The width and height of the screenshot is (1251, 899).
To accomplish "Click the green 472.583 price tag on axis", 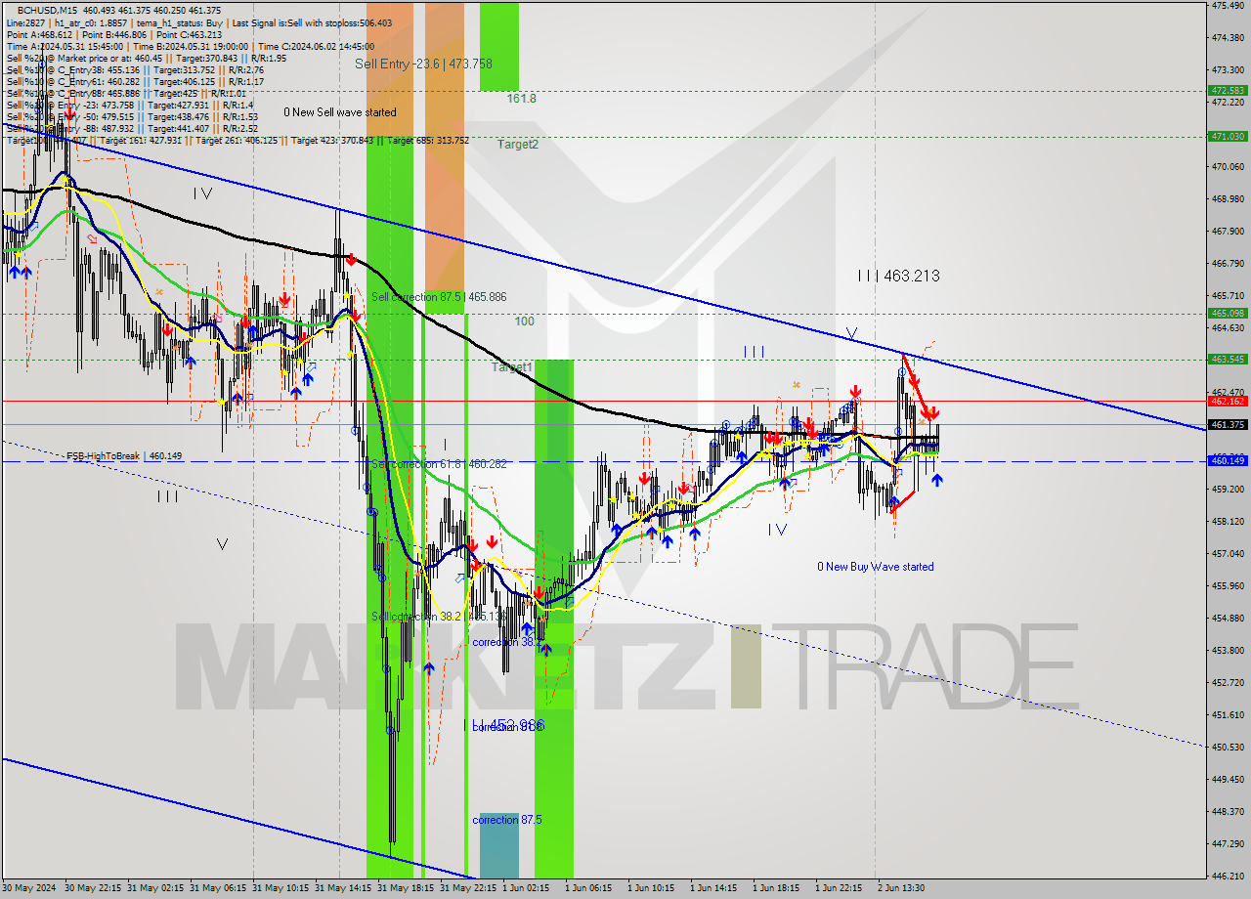I will (x=1228, y=90).
